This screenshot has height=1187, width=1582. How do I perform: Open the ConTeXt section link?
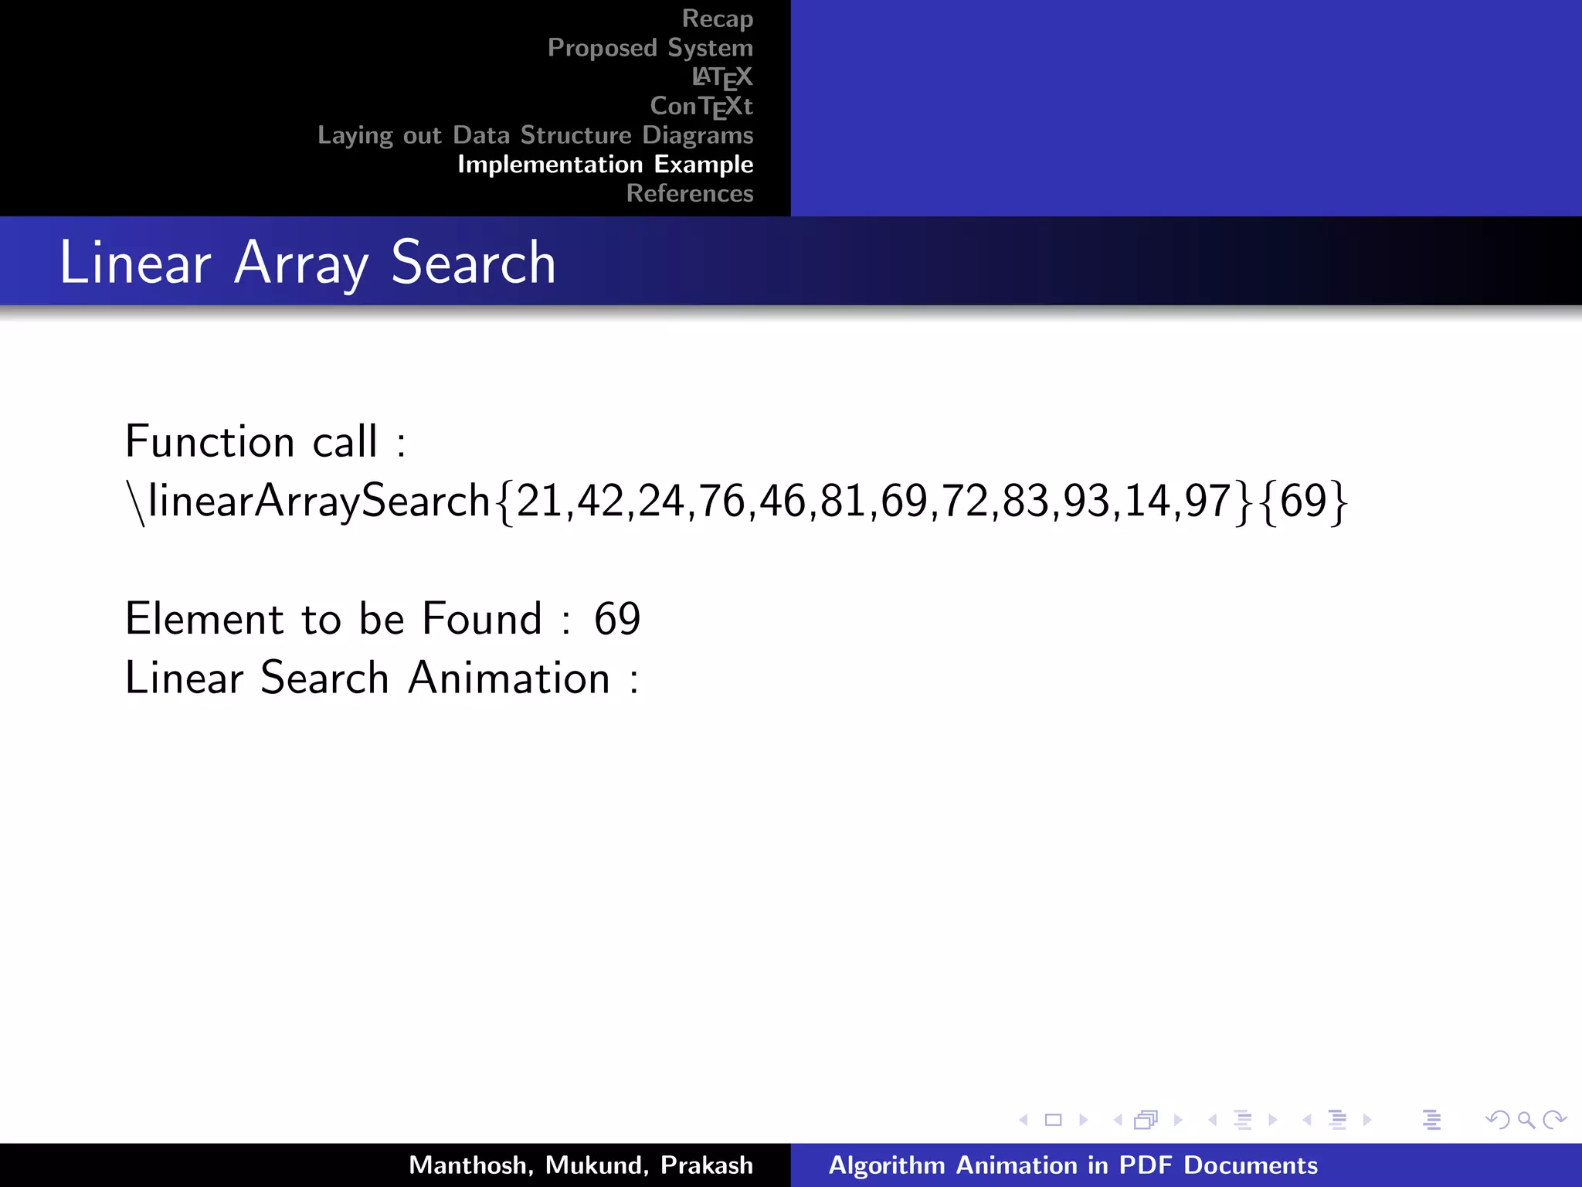pyautogui.click(x=701, y=106)
